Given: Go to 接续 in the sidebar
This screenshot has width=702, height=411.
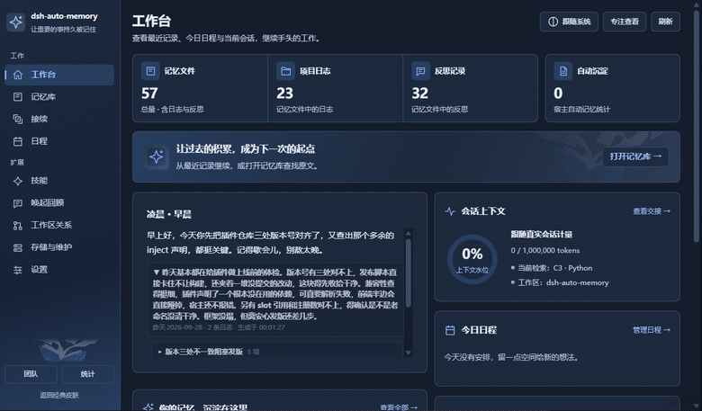Looking at the screenshot, I should (x=59, y=119).
